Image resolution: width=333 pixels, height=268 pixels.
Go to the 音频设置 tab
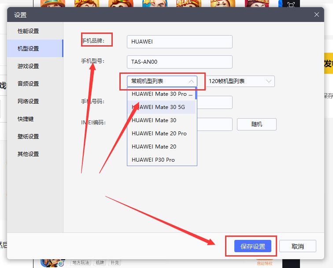(x=28, y=83)
